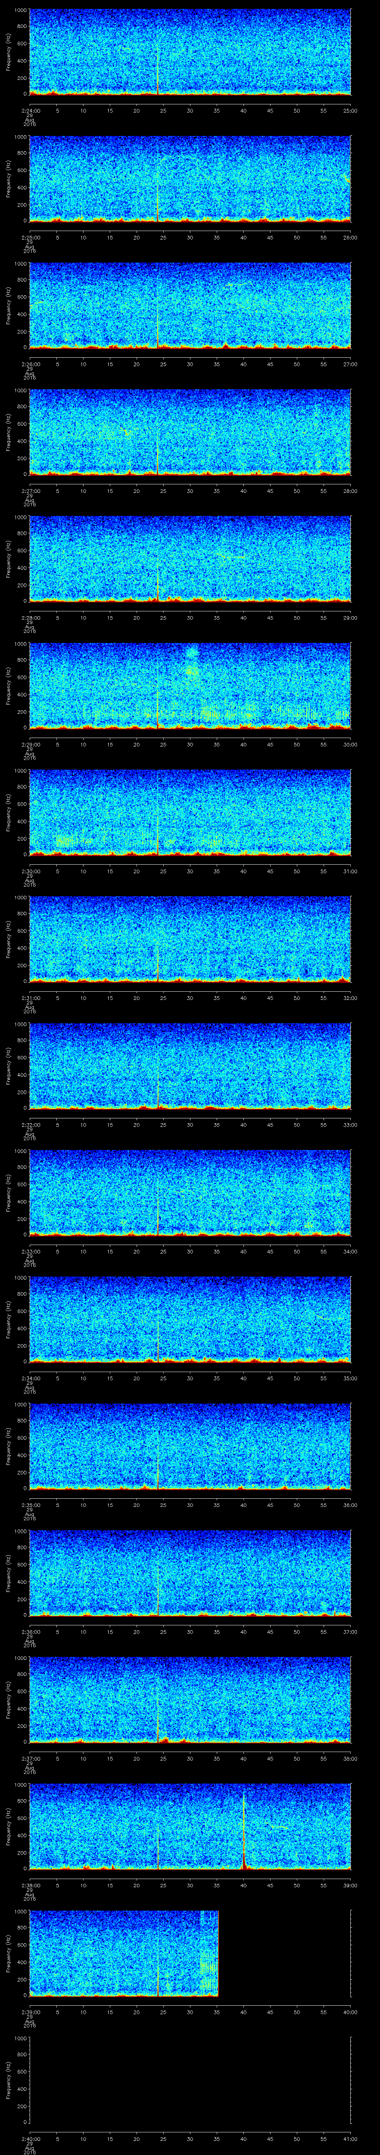The height and width of the screenshot is (2155, 380).
Task: Click the 36:00 end time label
Action: [x=351, y=1505]
